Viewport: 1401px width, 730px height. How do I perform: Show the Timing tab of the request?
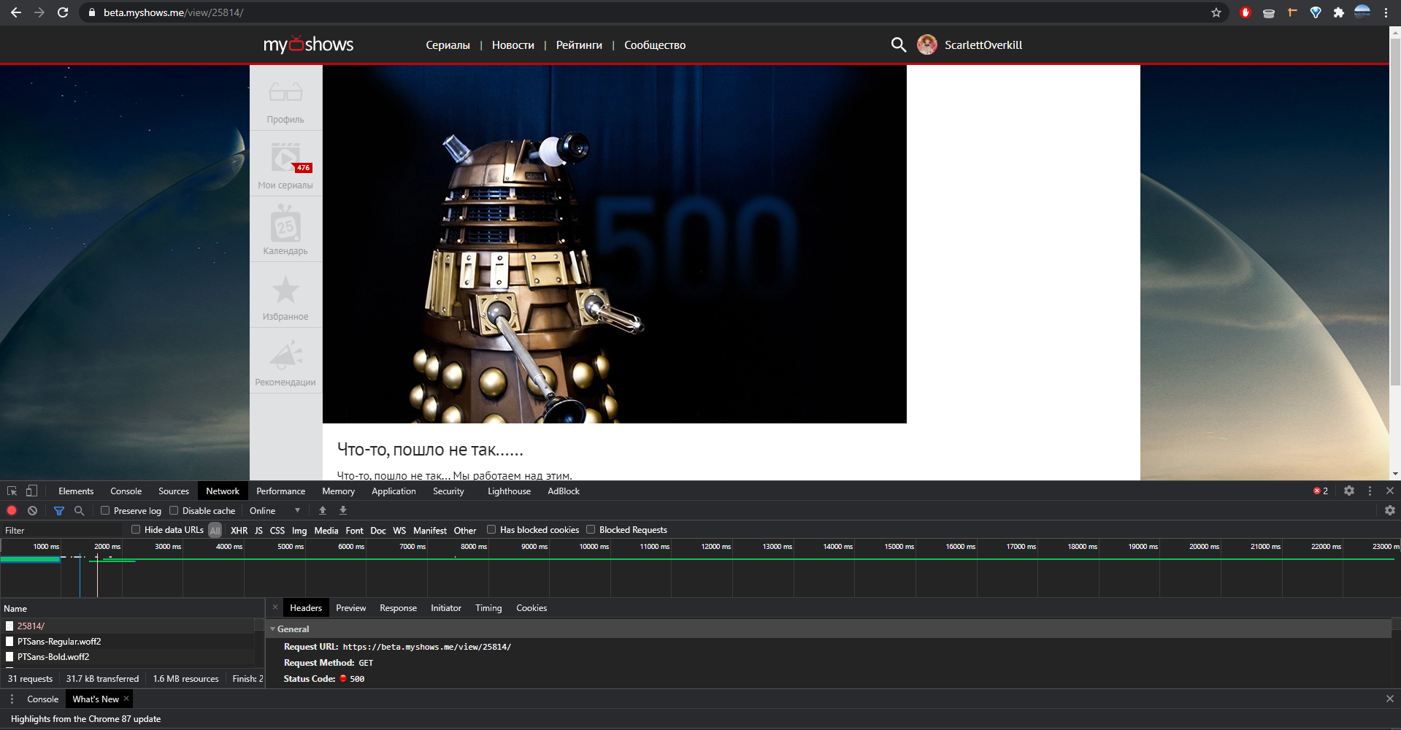(488, 607)
